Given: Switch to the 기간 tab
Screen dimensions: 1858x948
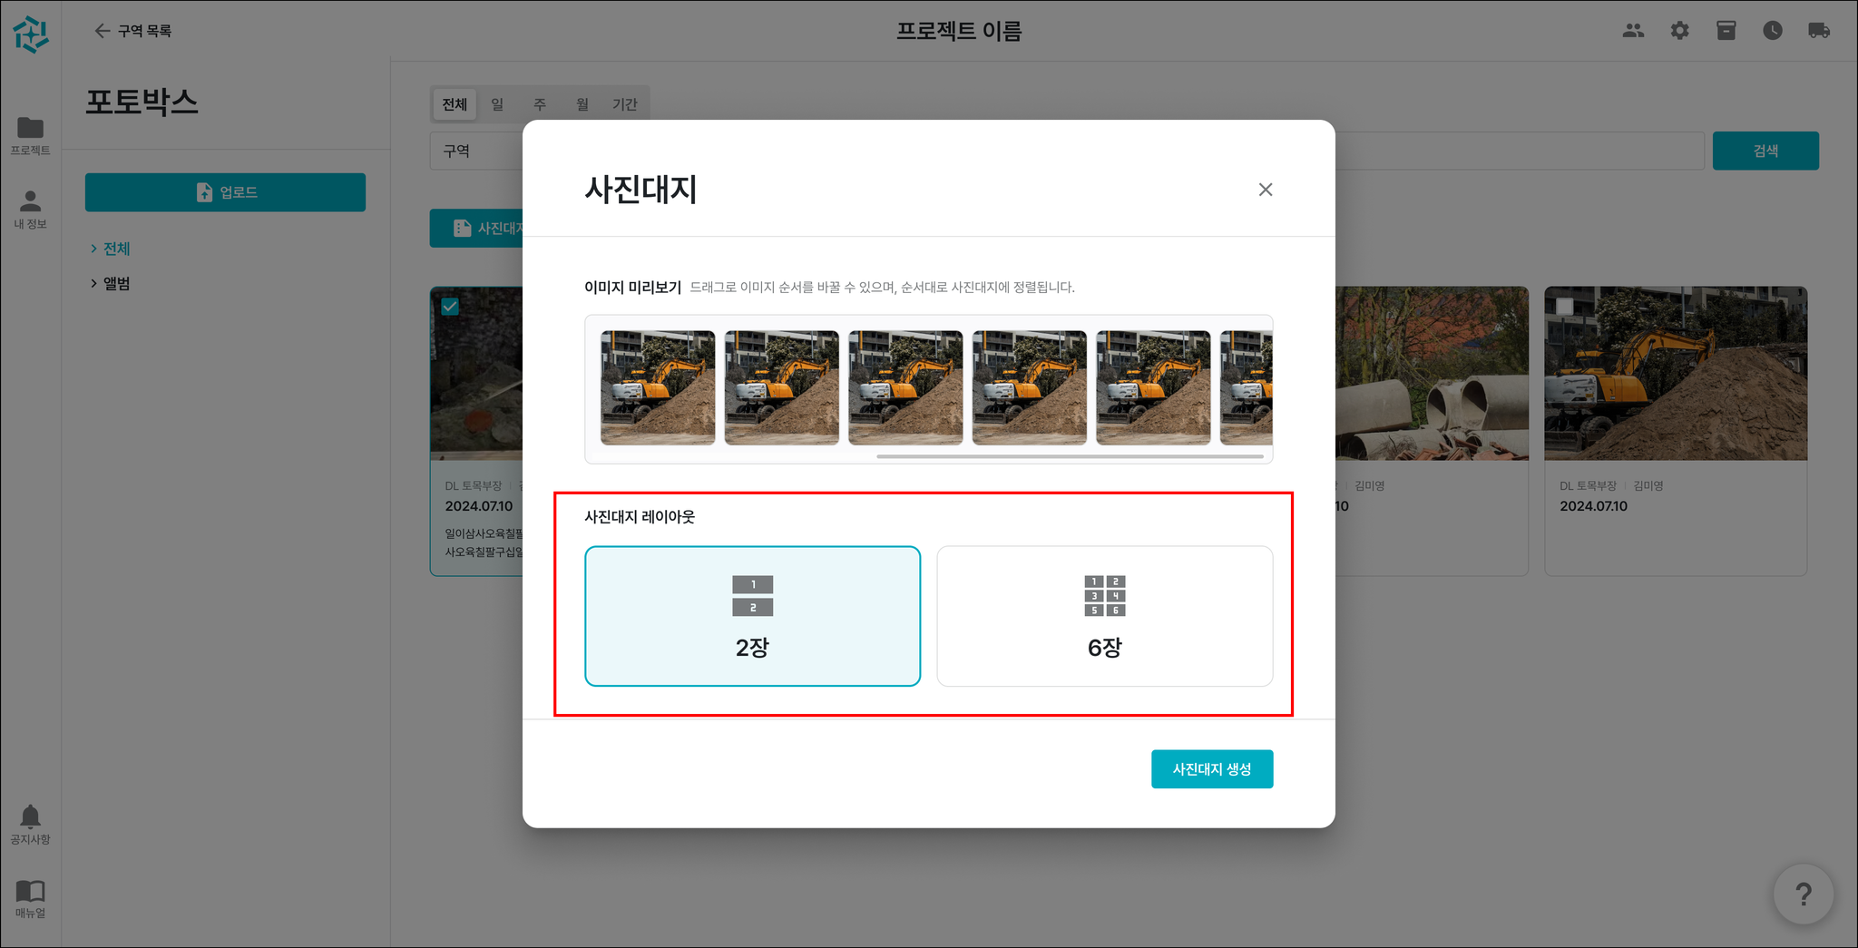Looking at the screenshot, I should [x=625, y=104].
